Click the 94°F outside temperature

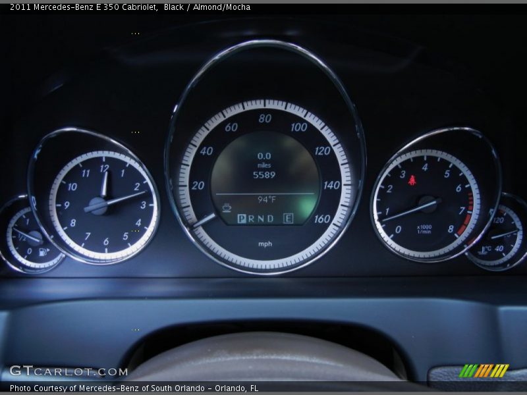click(x=267, y=200)
